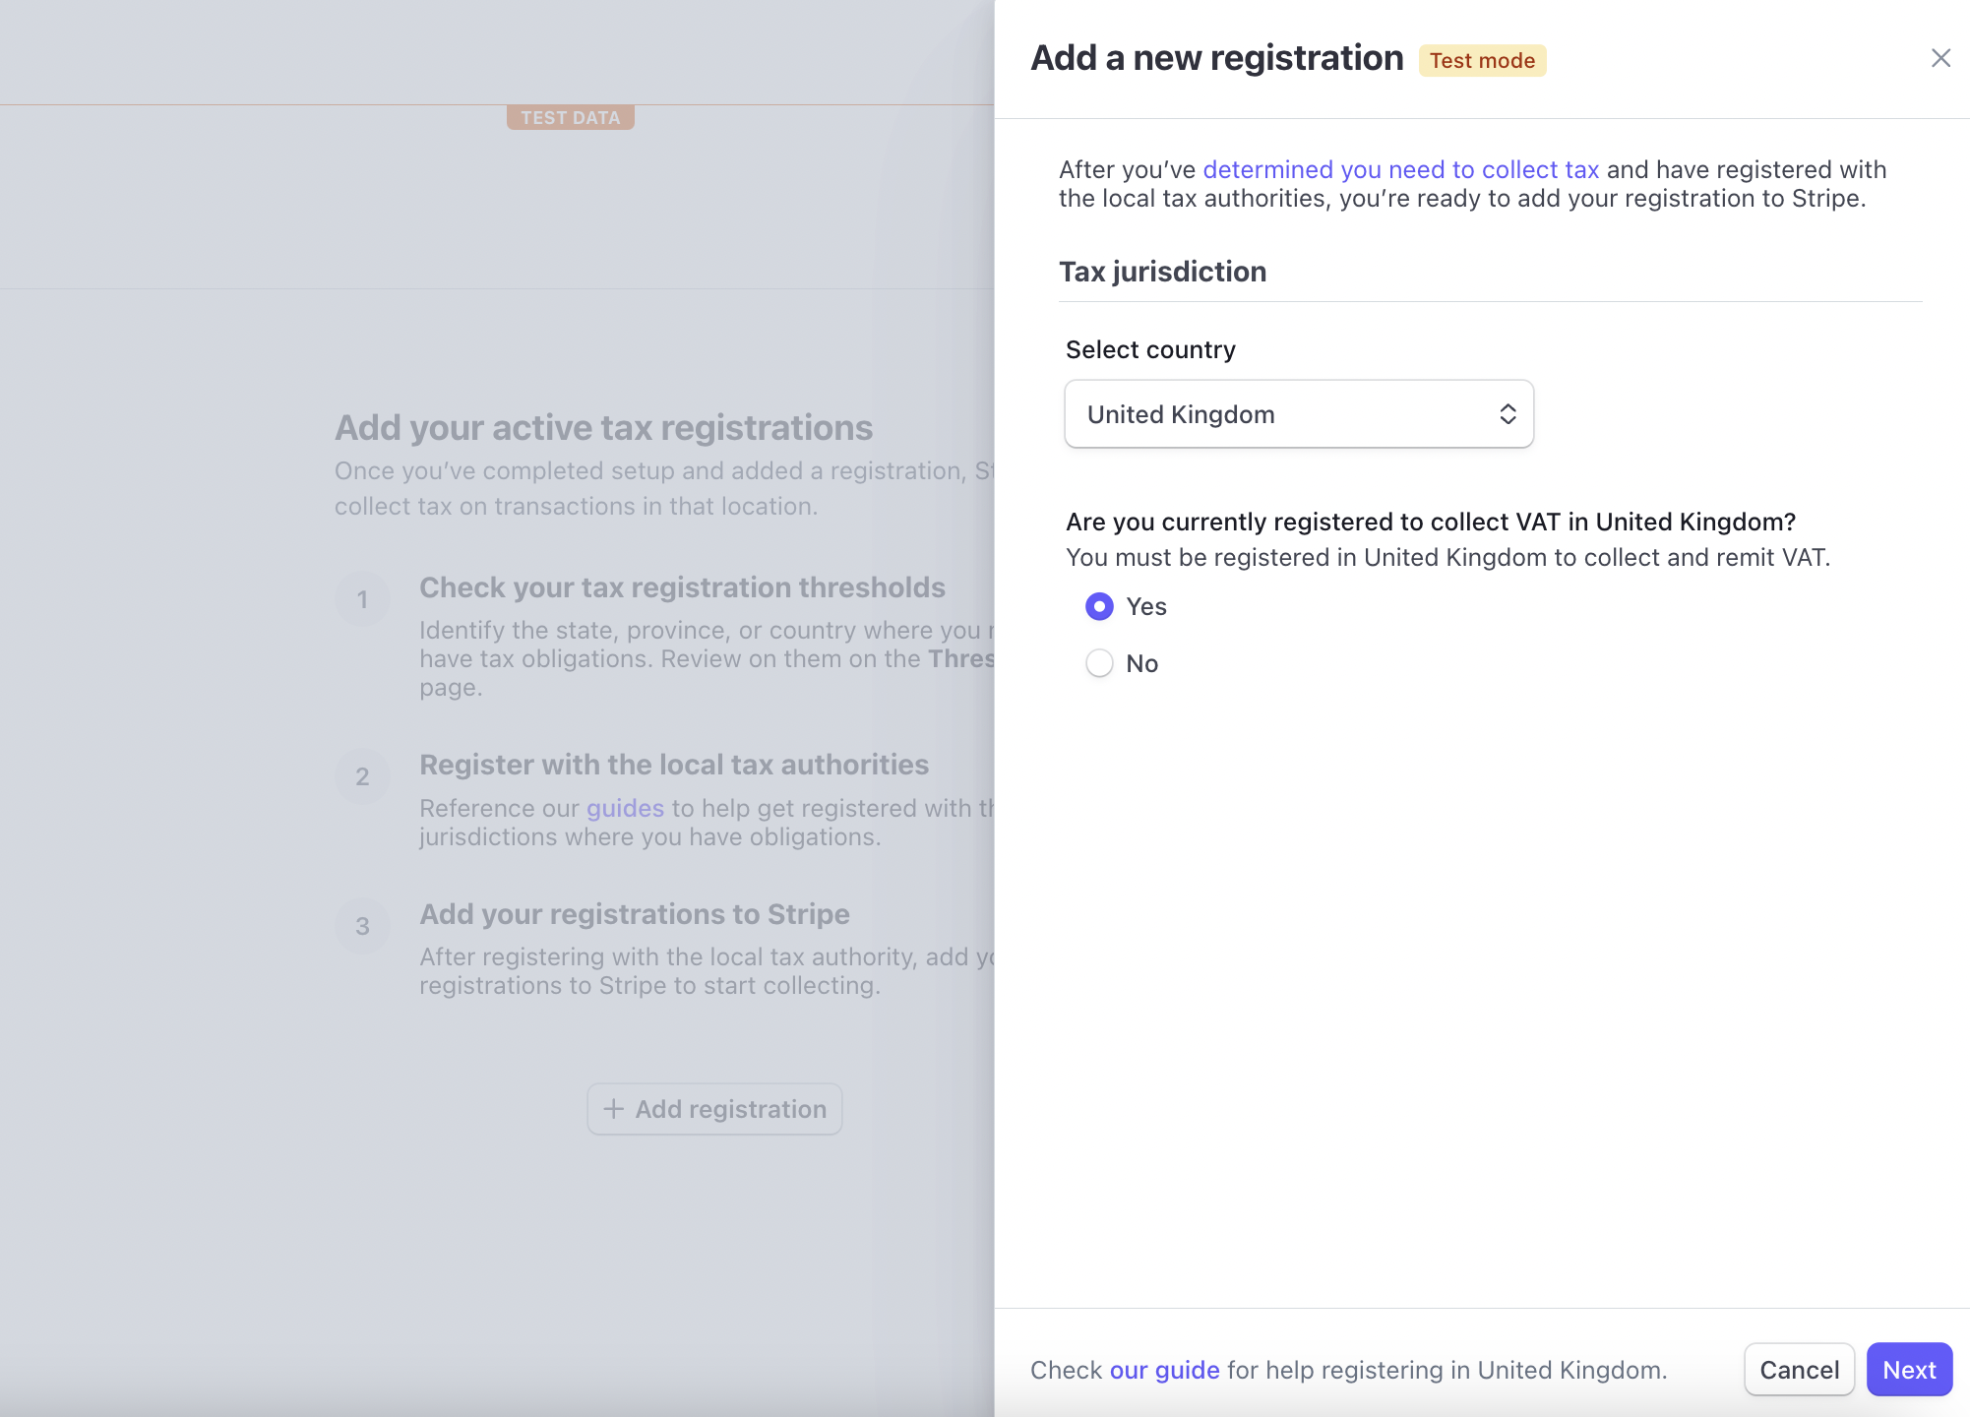Change United Kingdom to another country
1970x1417 pixels.
[x=1297, y=413]
